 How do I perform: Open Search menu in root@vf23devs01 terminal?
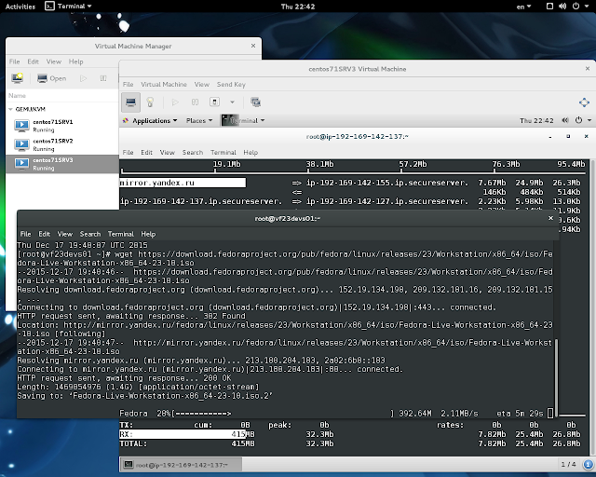pos(90,234)
